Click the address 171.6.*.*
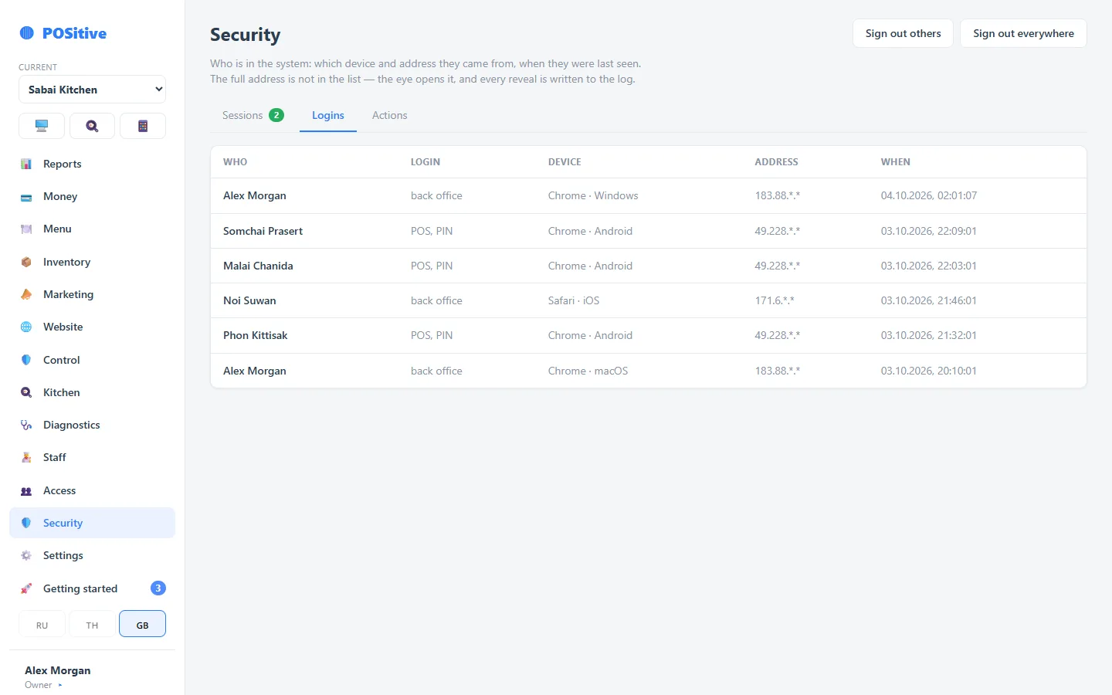 (x=775, y=300)
